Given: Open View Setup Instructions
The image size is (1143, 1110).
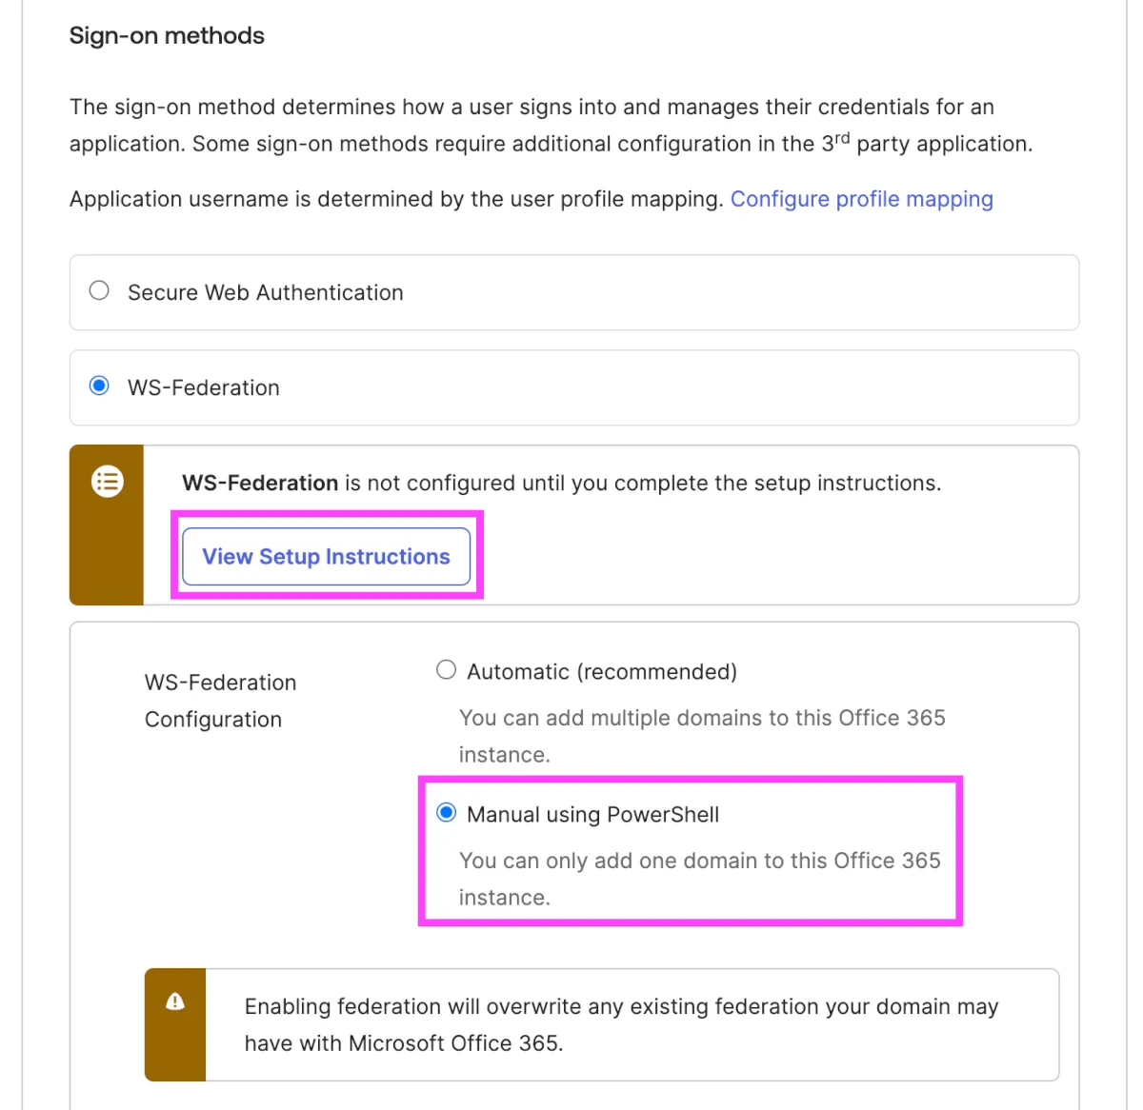Looking at the screenshot, I should 326,557.
